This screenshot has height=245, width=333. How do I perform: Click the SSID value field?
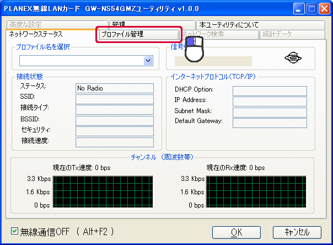(115, 99)
